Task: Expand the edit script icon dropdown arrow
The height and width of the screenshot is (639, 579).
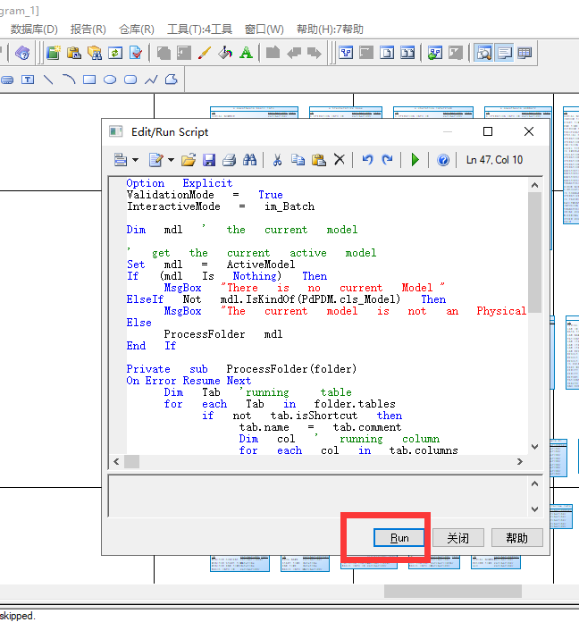Action: pos(172,160)
